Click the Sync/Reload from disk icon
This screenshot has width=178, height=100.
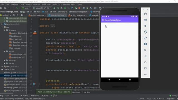[5, 8]
